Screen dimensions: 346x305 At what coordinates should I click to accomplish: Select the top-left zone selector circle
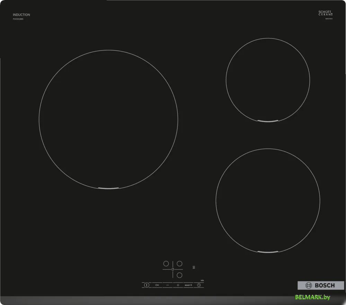coord(166,263)
